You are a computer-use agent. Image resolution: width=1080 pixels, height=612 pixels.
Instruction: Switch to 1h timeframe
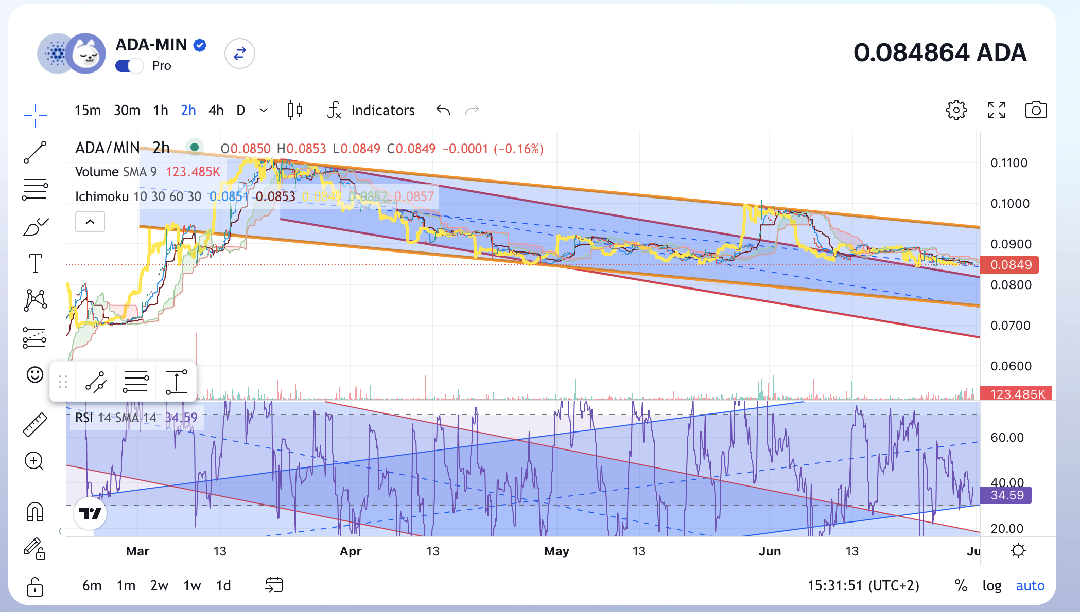161,110
